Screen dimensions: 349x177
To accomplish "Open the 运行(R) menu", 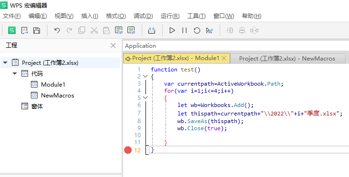I will tap(170, 16).
